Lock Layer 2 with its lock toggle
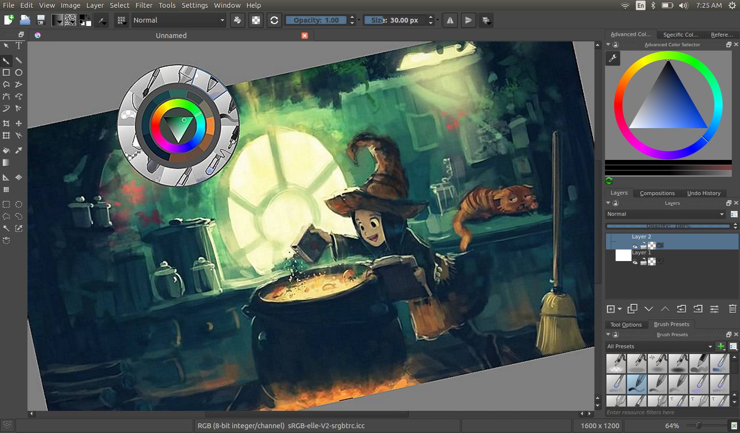This screenshot has width=740, height=433. point(644,245)
